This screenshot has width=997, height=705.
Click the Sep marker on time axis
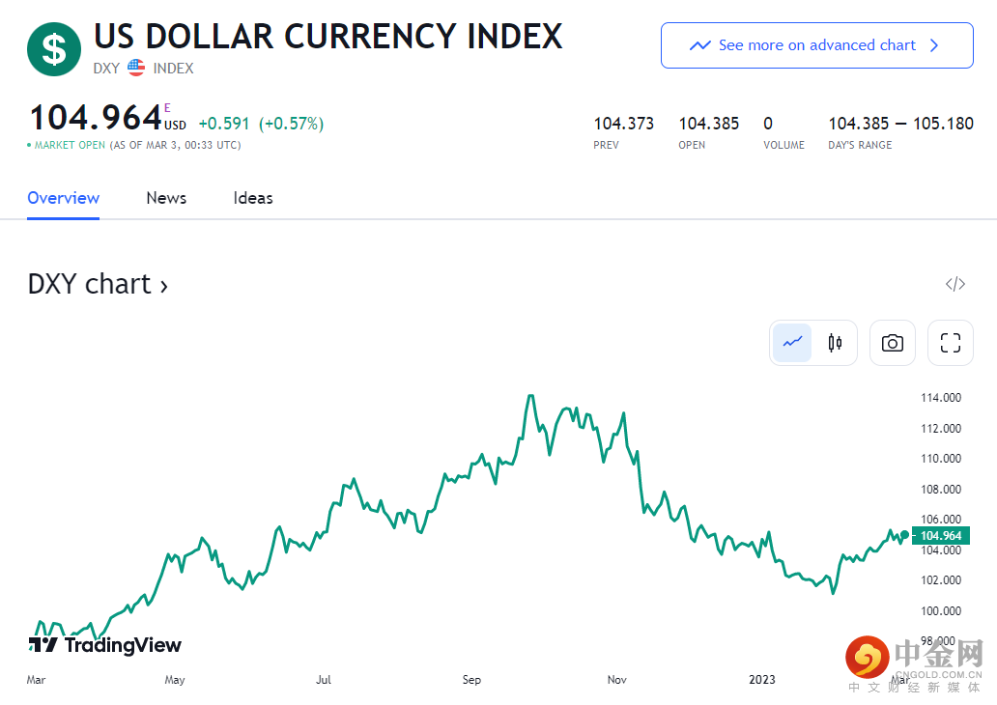[471, 680]
